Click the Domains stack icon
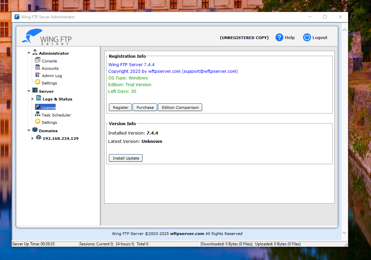371x260 pixels. tap(35, 129)
